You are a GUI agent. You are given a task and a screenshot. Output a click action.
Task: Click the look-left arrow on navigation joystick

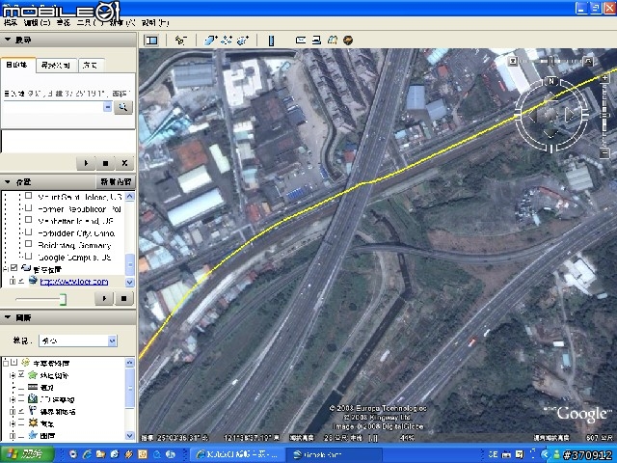click(532, 115)
